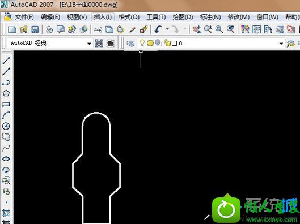Toggle layer 0 lock icon
The image size is (300, 224).
coord(167,43)
